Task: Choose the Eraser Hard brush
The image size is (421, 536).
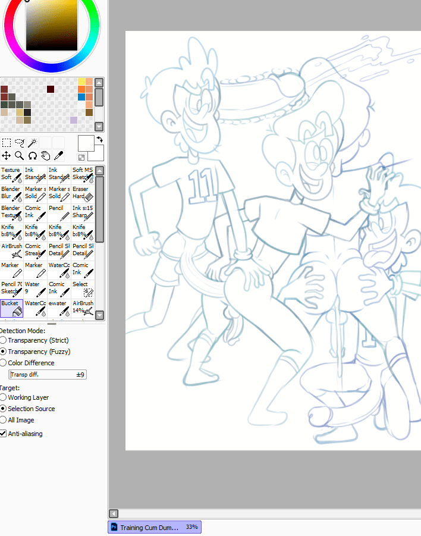Action: pyautogui.click(x=83, y=193)
